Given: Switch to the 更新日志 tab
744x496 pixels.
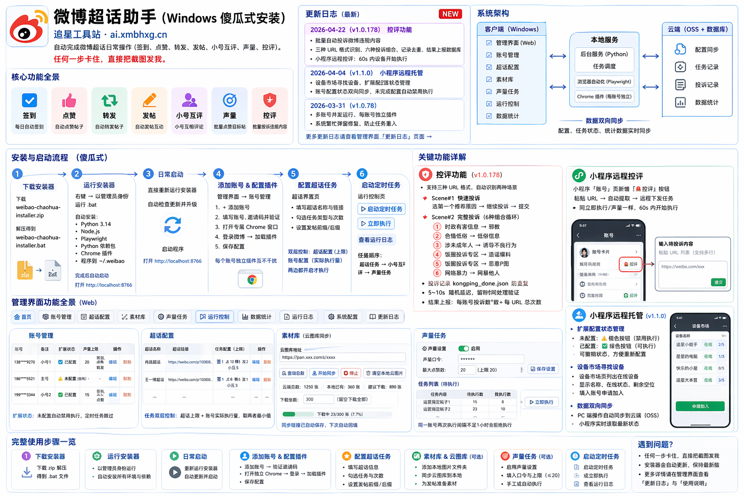Looking at the screenshot, I should tap(384, 317).
